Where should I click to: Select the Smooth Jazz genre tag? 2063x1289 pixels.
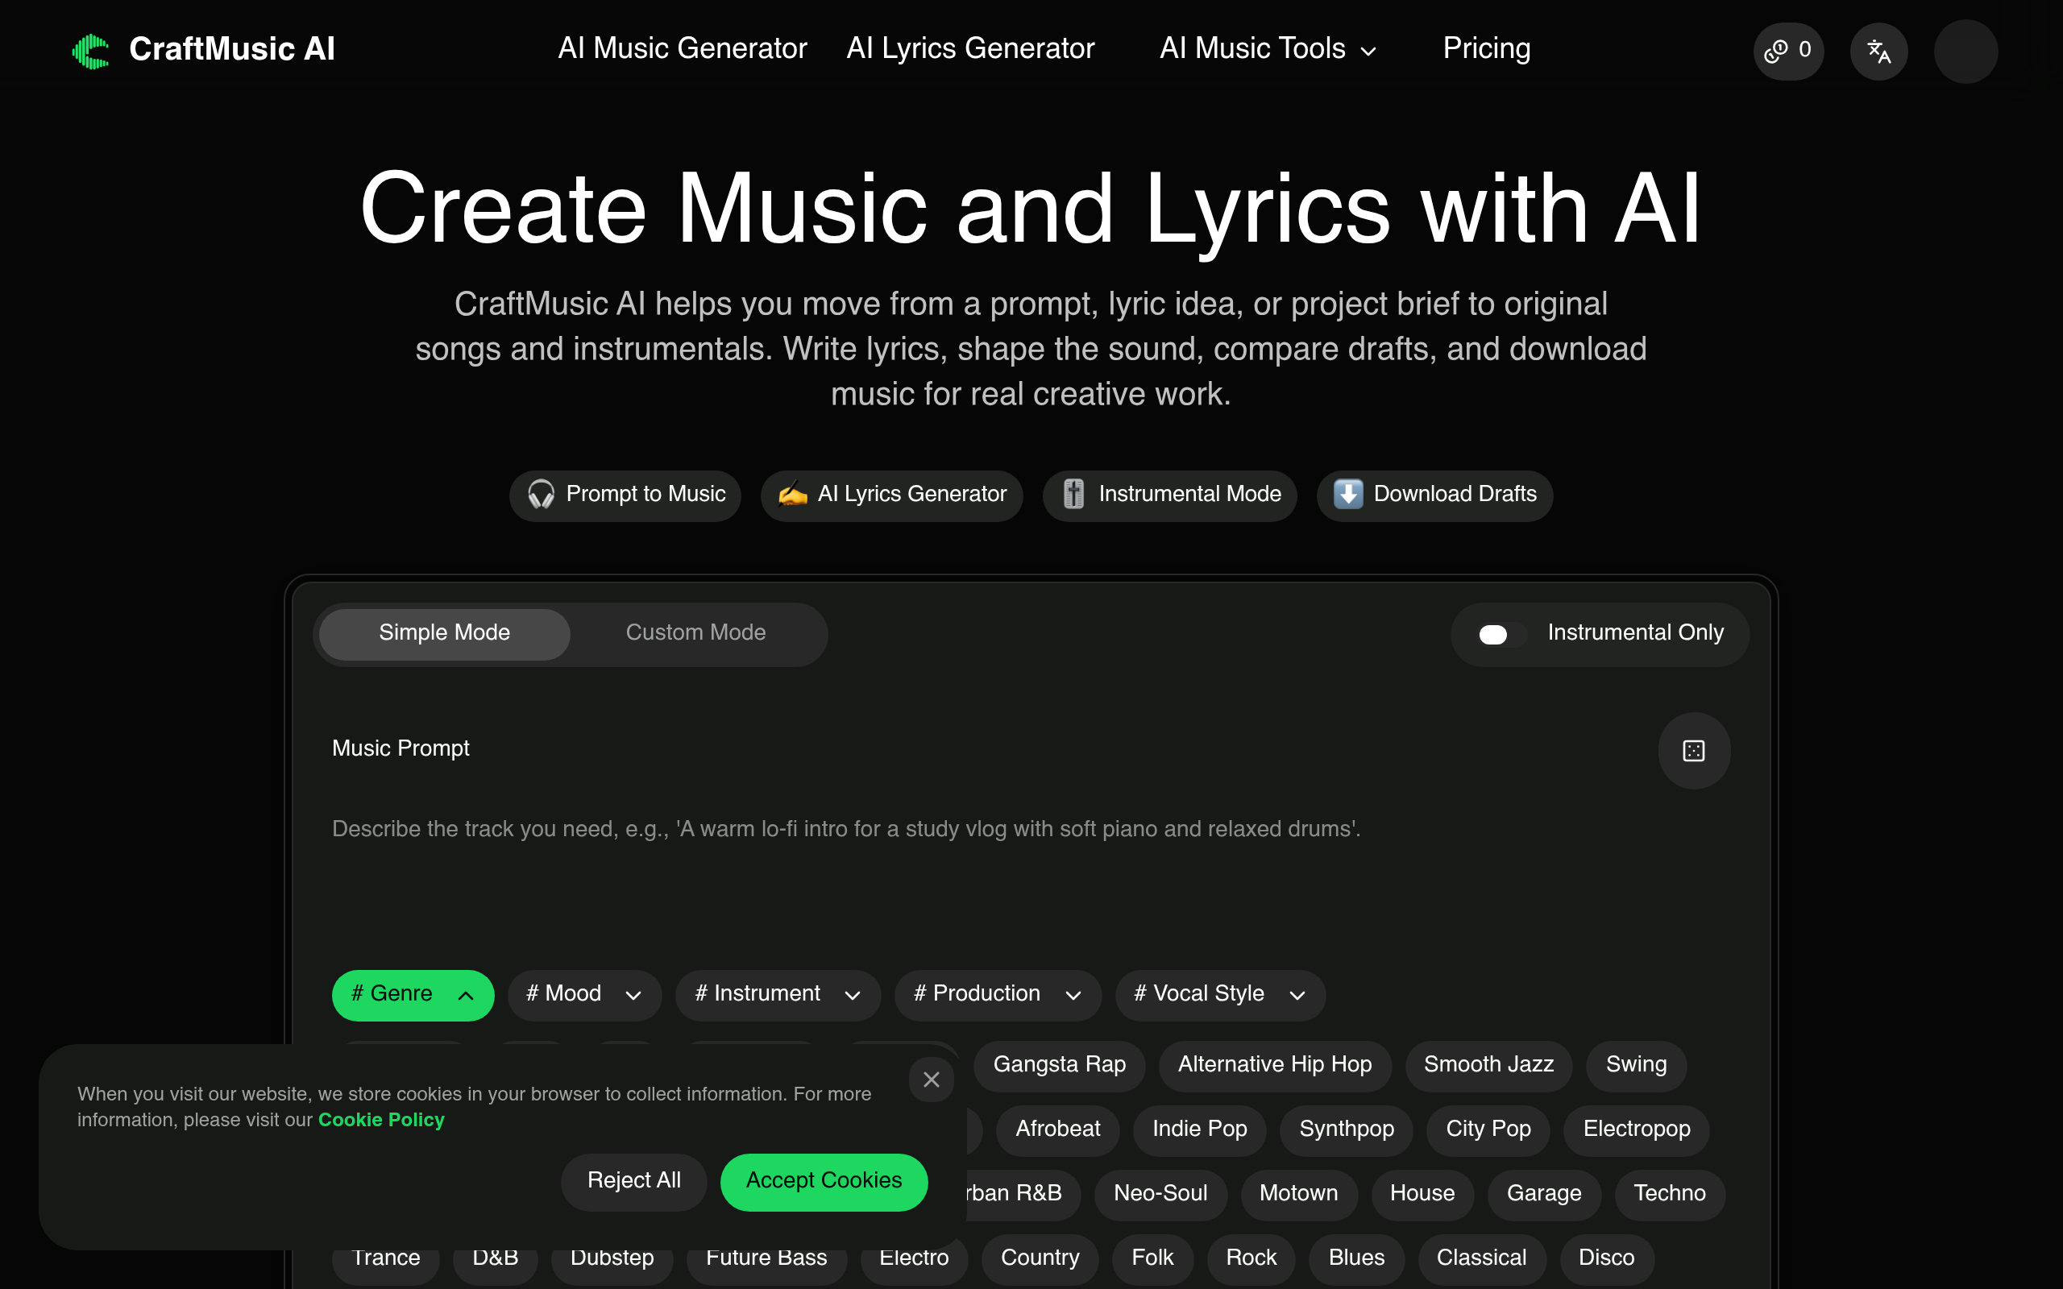coord(1488,1066)
